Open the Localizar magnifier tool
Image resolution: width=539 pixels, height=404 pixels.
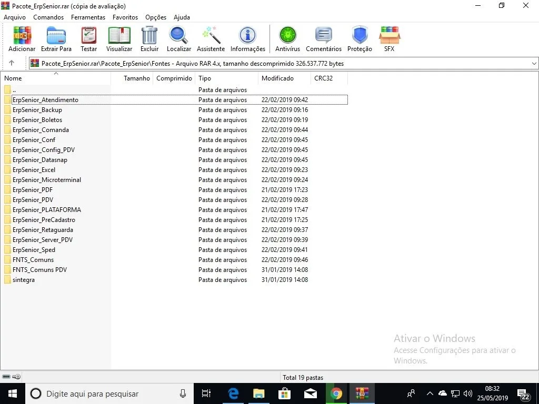click(179, 39)
